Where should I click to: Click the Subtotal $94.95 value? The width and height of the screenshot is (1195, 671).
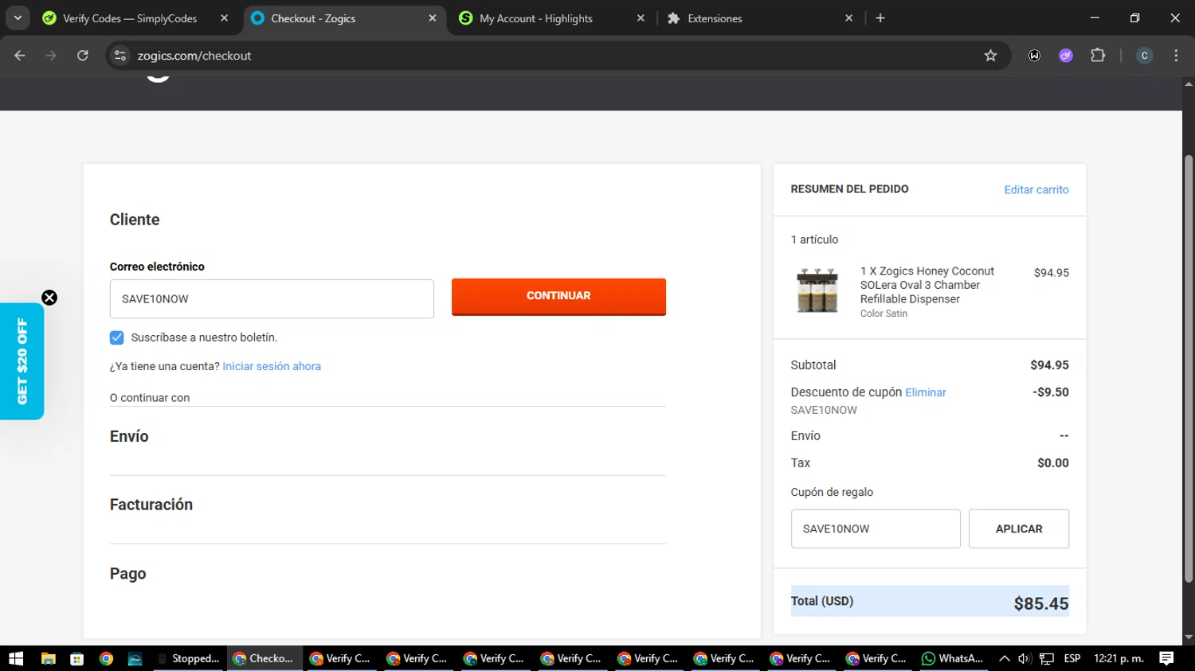[1049, 365]
